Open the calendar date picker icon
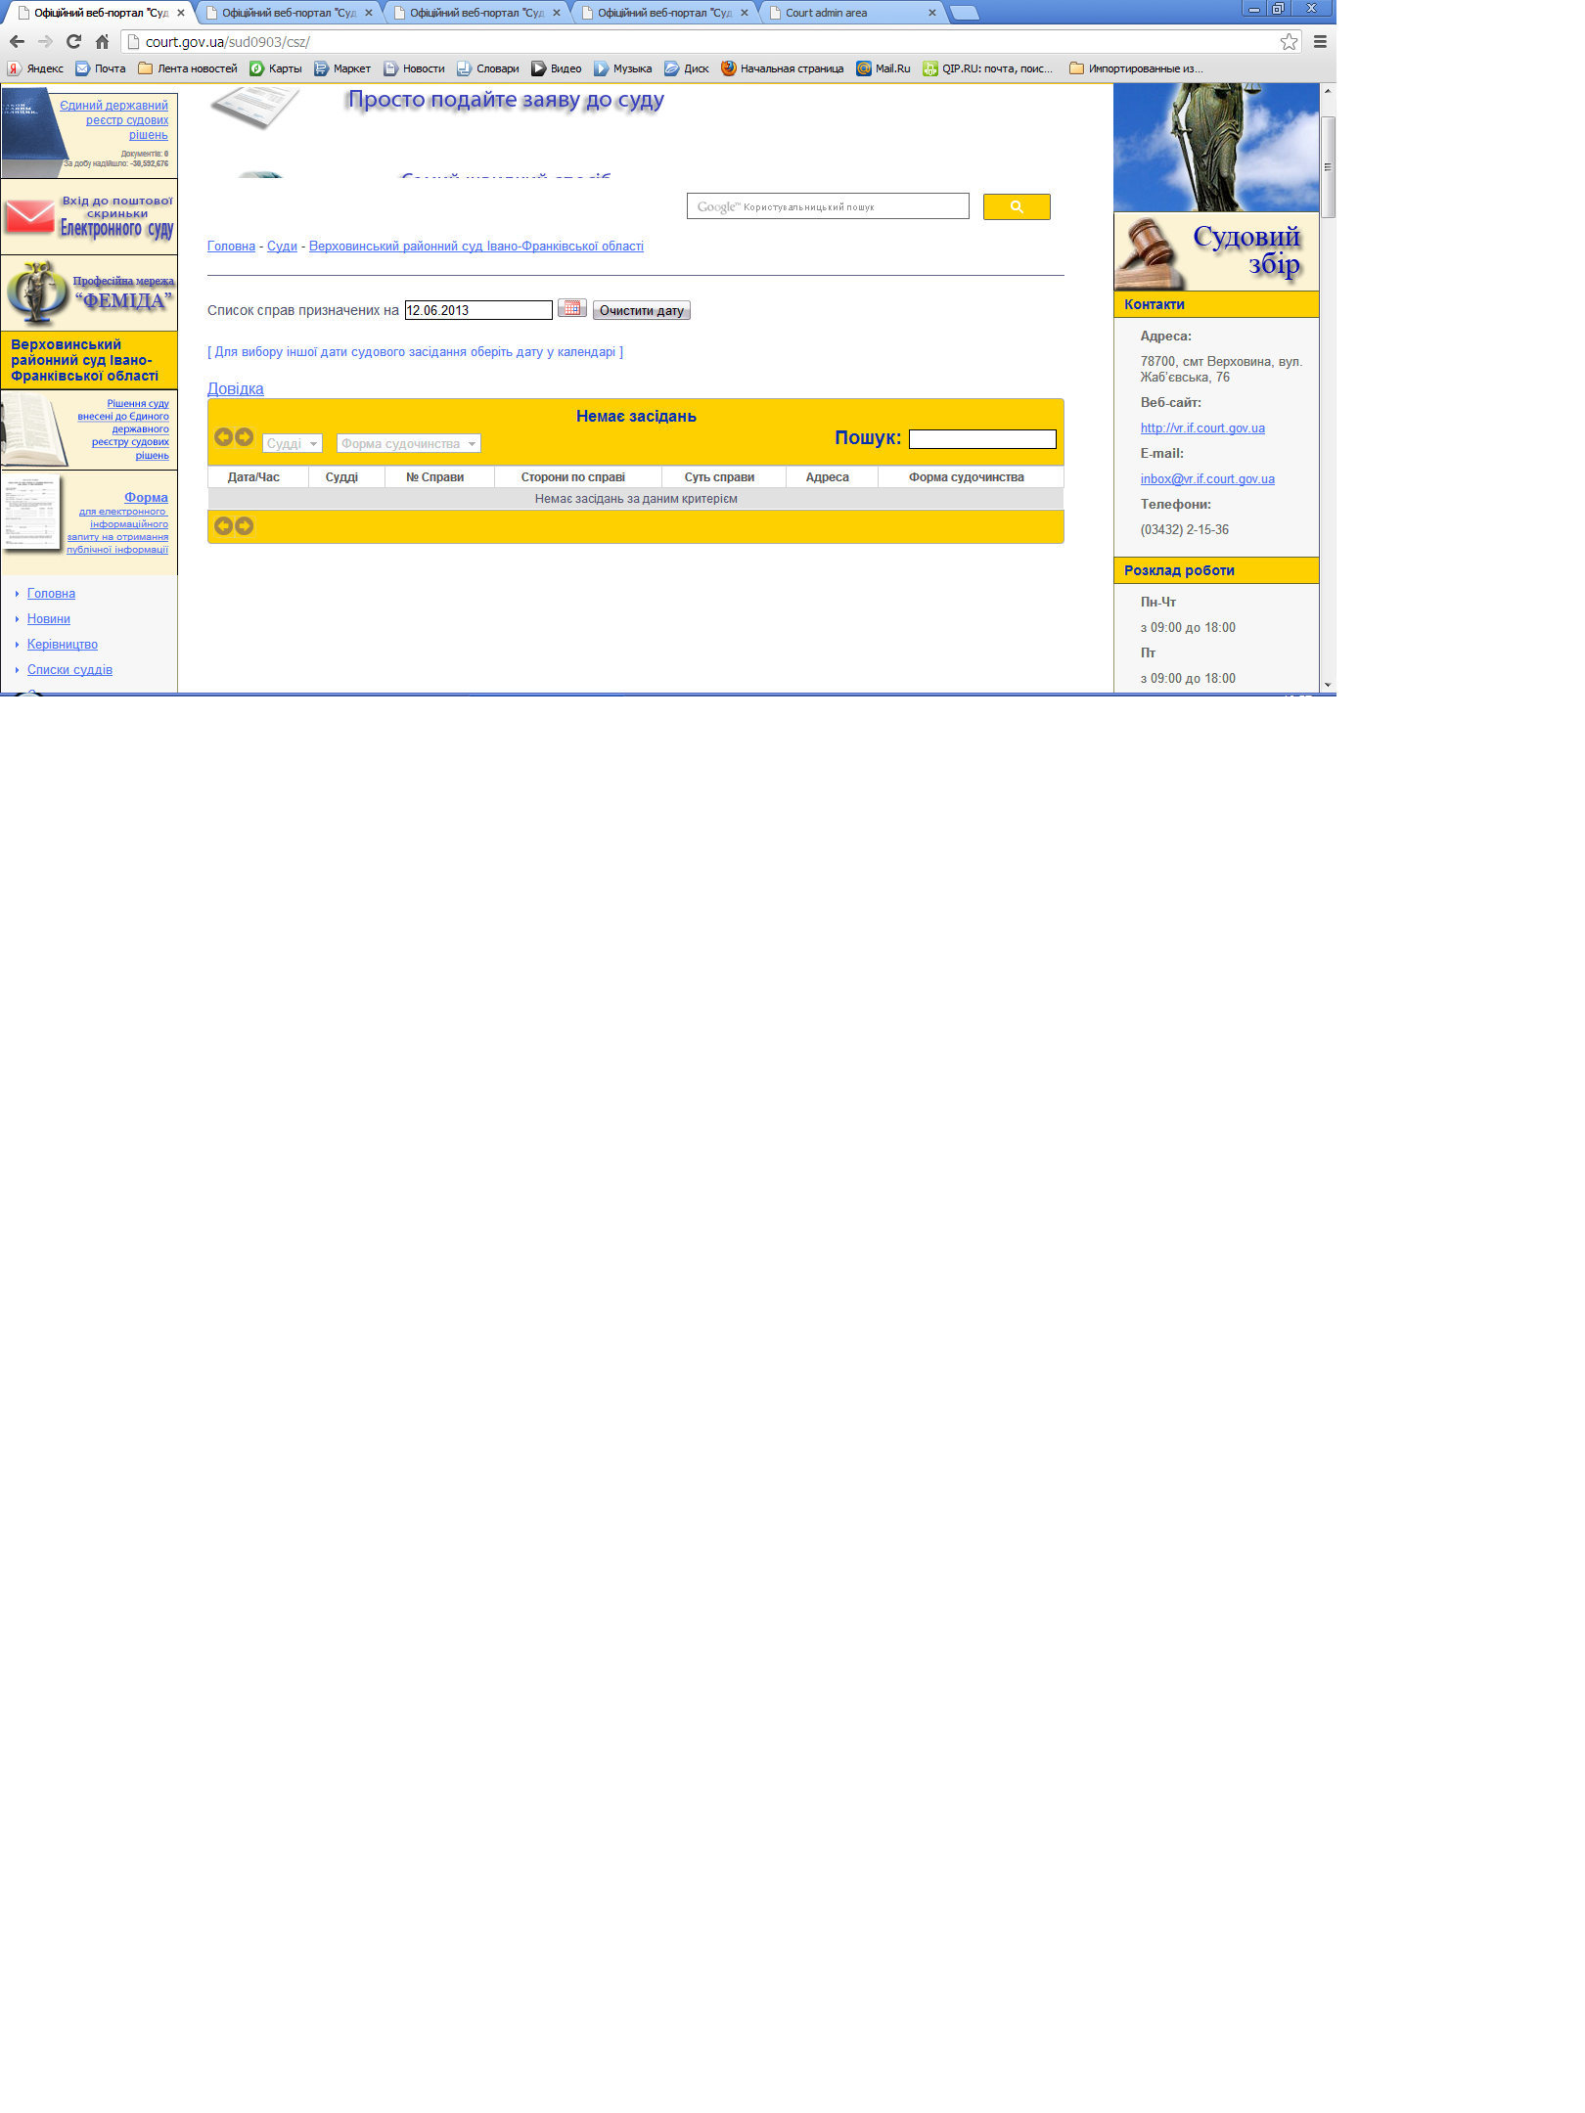Screen dimensions: 1585x2113 571,308
